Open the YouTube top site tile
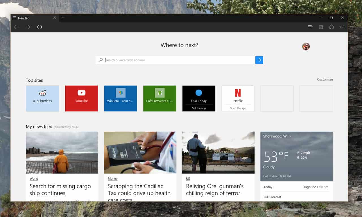The image size is (362, 217). (x=81, y=98)
